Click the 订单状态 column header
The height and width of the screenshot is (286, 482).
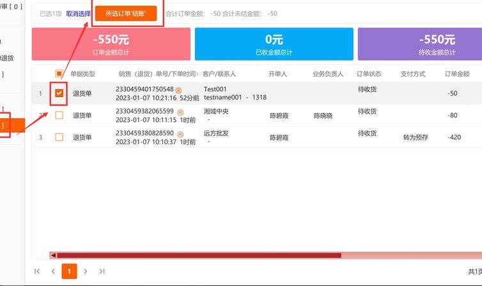[369, 74]
